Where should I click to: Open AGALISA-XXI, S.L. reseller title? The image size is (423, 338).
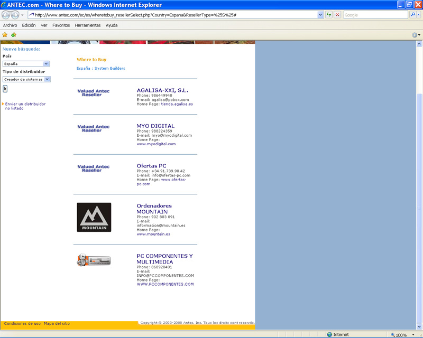tap(162, 90)
